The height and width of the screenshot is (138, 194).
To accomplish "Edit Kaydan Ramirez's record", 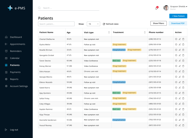I will 180,109.
